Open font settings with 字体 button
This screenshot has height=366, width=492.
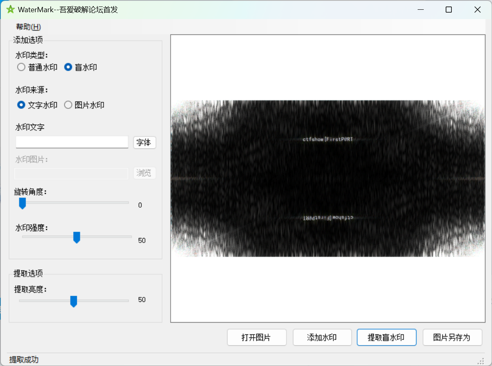tap(144, 143)
